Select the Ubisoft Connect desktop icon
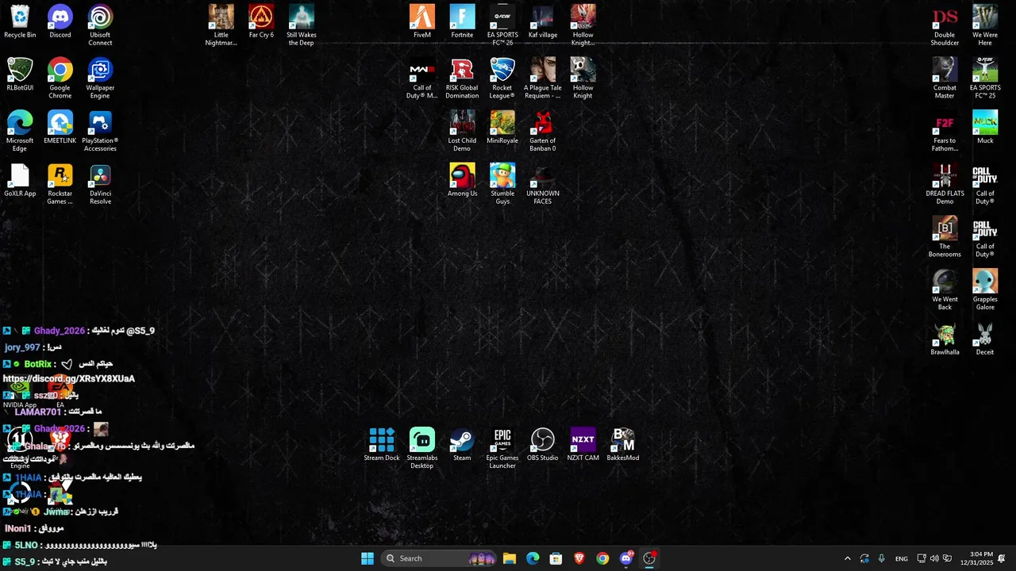The image size is (1016, 571). [x=100, y=25]
